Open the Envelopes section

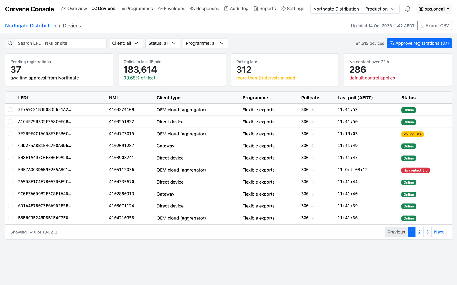coord(171,9)
